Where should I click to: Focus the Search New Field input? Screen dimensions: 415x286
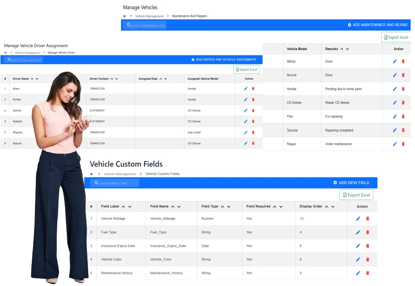(x=114, y=183)
